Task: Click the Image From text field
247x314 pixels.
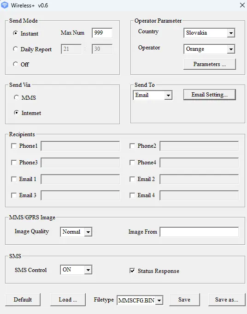Action: [199, 232]
